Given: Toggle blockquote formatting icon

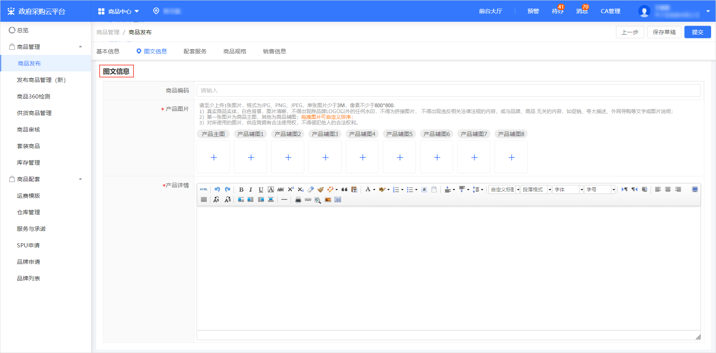Looking at the screenshot, I should [x=344, y=189].
